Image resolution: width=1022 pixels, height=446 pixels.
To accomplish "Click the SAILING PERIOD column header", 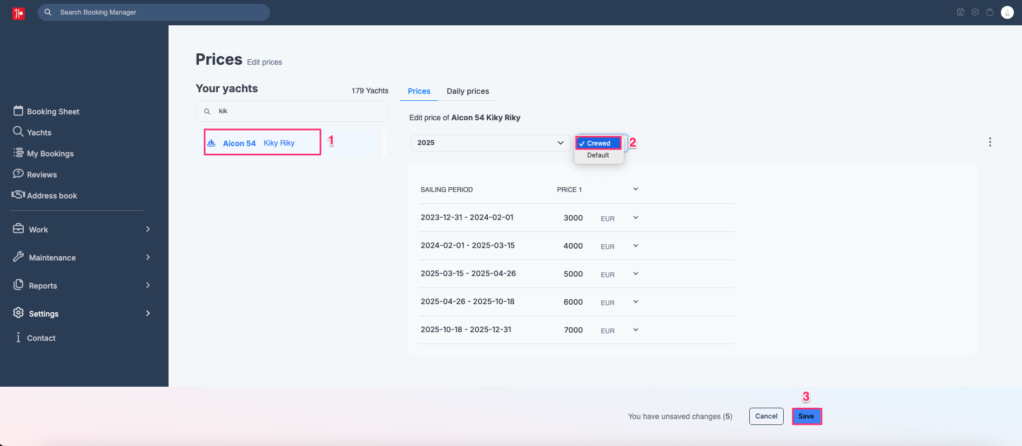I will [447, 190].
